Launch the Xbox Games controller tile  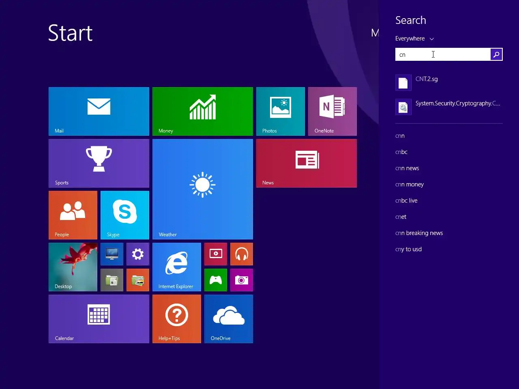216,280
